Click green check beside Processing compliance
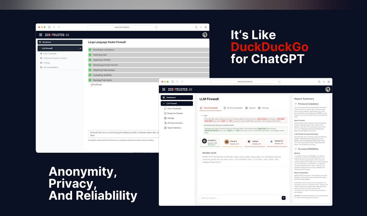This screenshot has width=367, height=216. click(x=90, y=50)
